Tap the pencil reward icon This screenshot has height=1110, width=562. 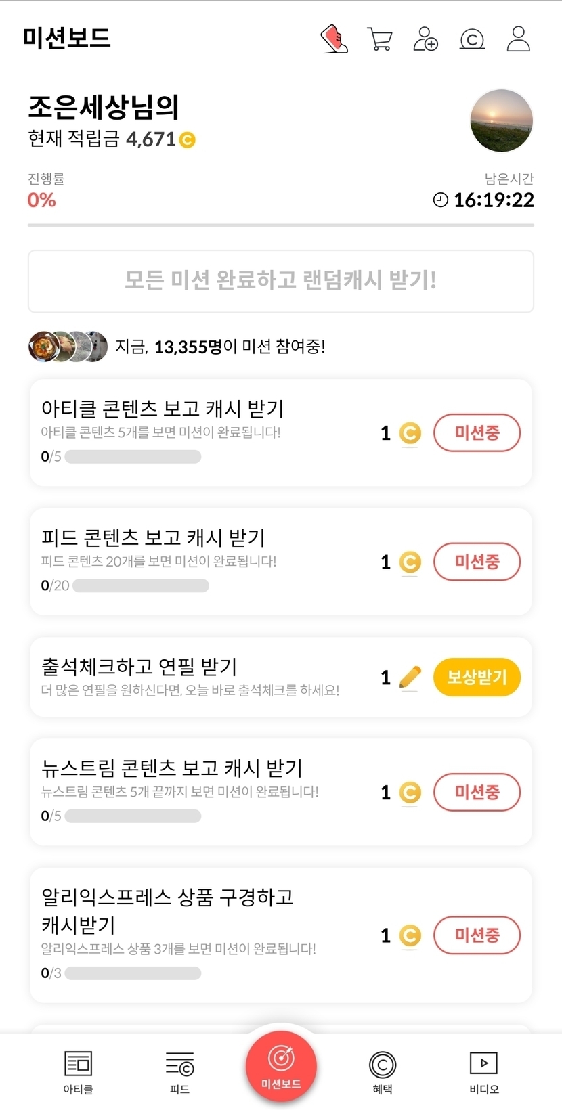pyautogui.click(x=410, y=677)
